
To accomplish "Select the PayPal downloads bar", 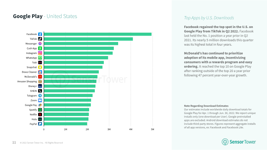I will 65,124.
